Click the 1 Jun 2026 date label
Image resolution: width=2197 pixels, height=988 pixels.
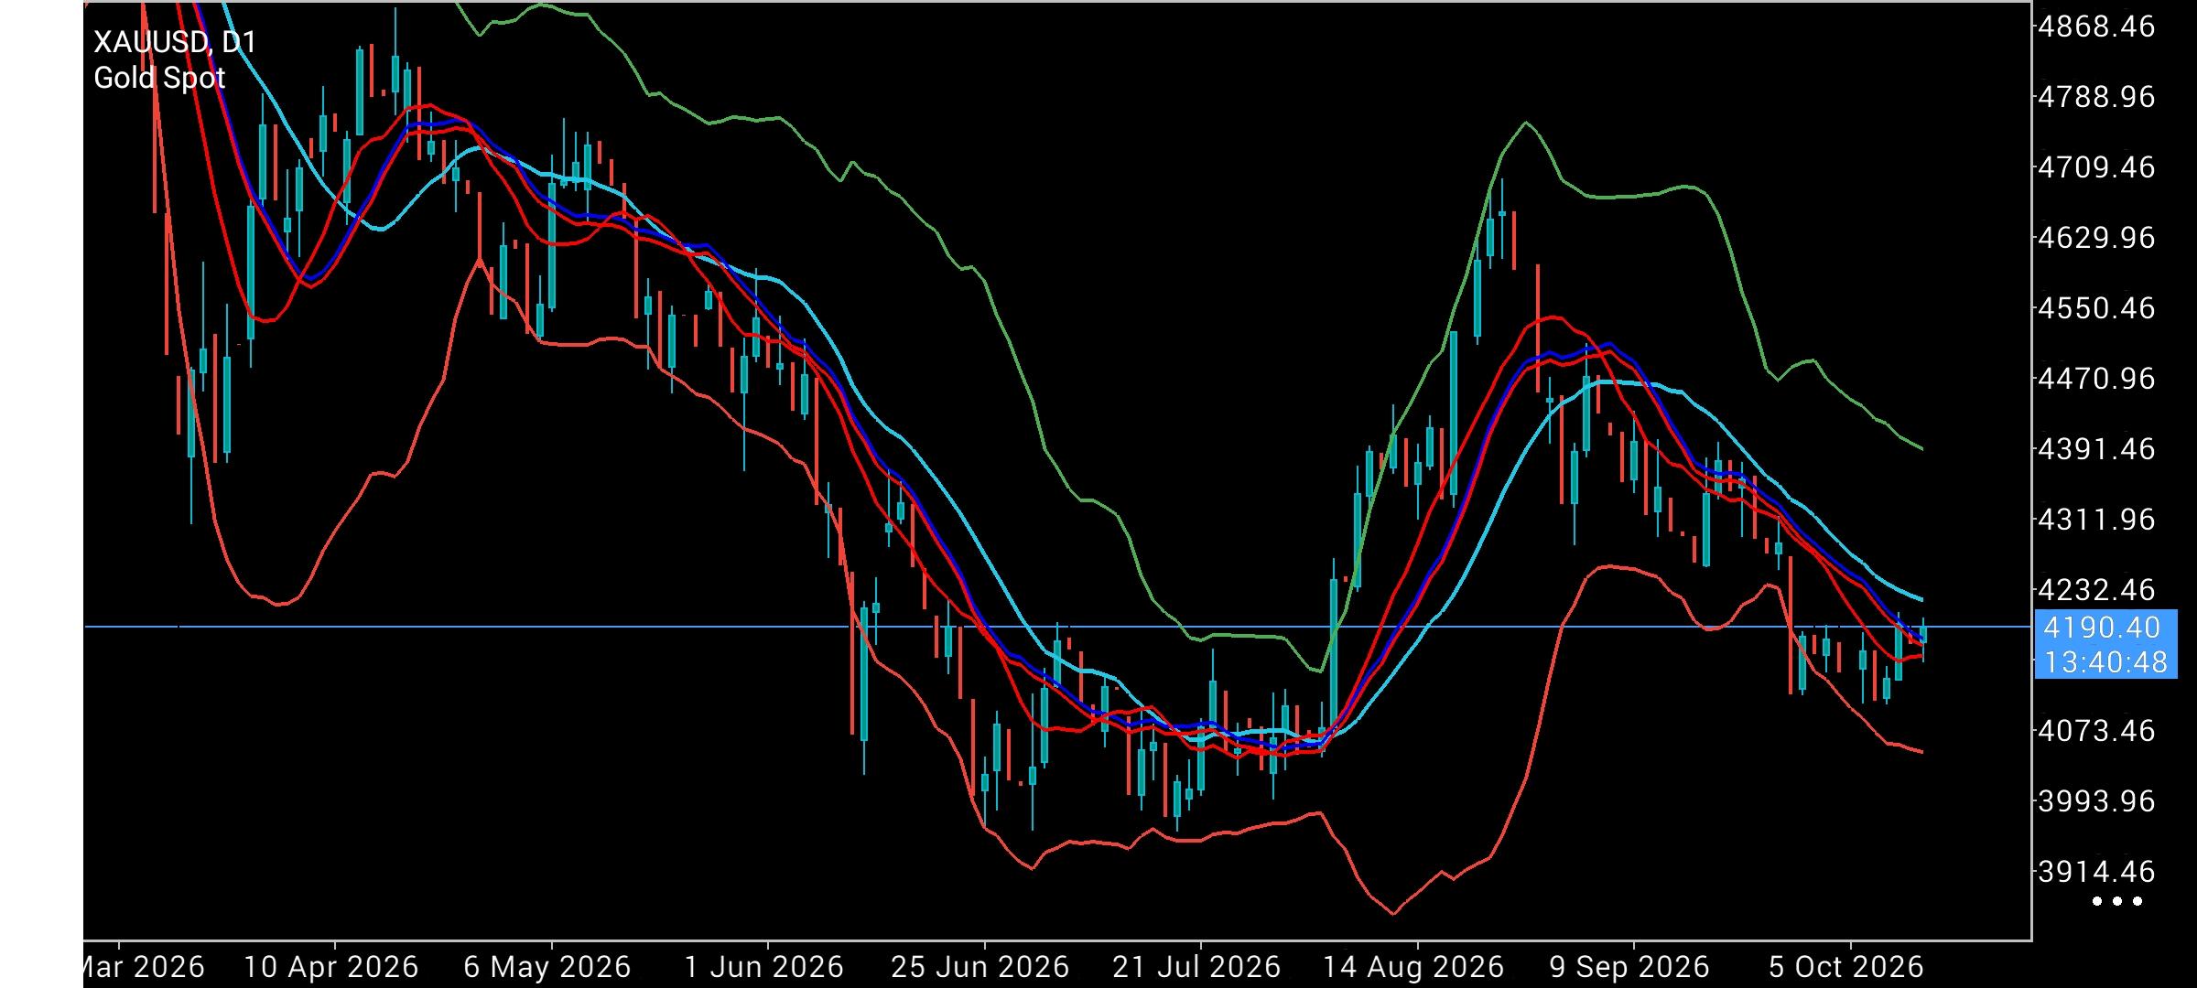tap(764, 967)
